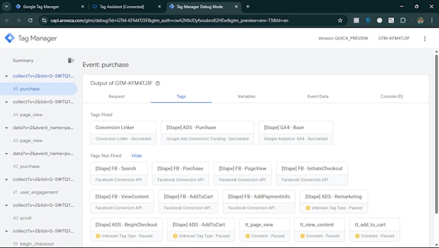Bookmark this page with the star icon
The height and width of the screenshot is (248, 439).
(340, 21)
